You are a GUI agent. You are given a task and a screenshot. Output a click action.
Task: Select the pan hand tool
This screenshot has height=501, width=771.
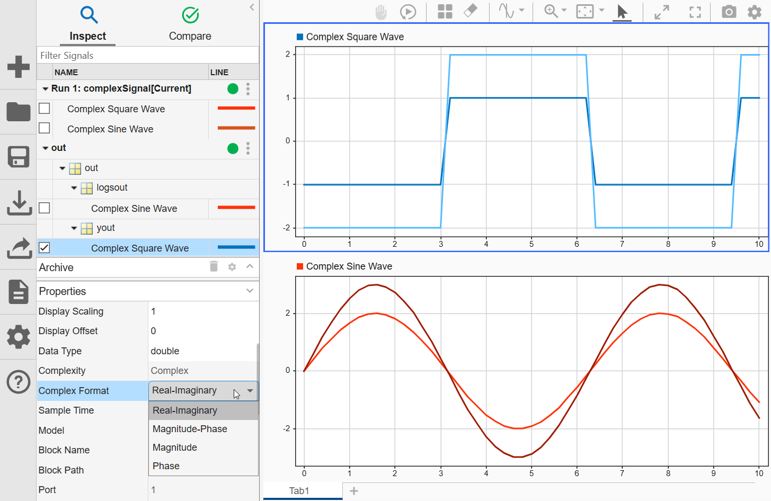coord(381,12)
